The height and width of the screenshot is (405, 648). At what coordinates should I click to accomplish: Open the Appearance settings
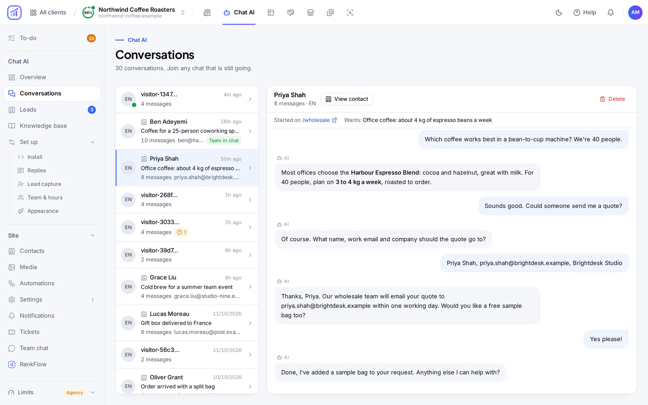pos(43,211)
